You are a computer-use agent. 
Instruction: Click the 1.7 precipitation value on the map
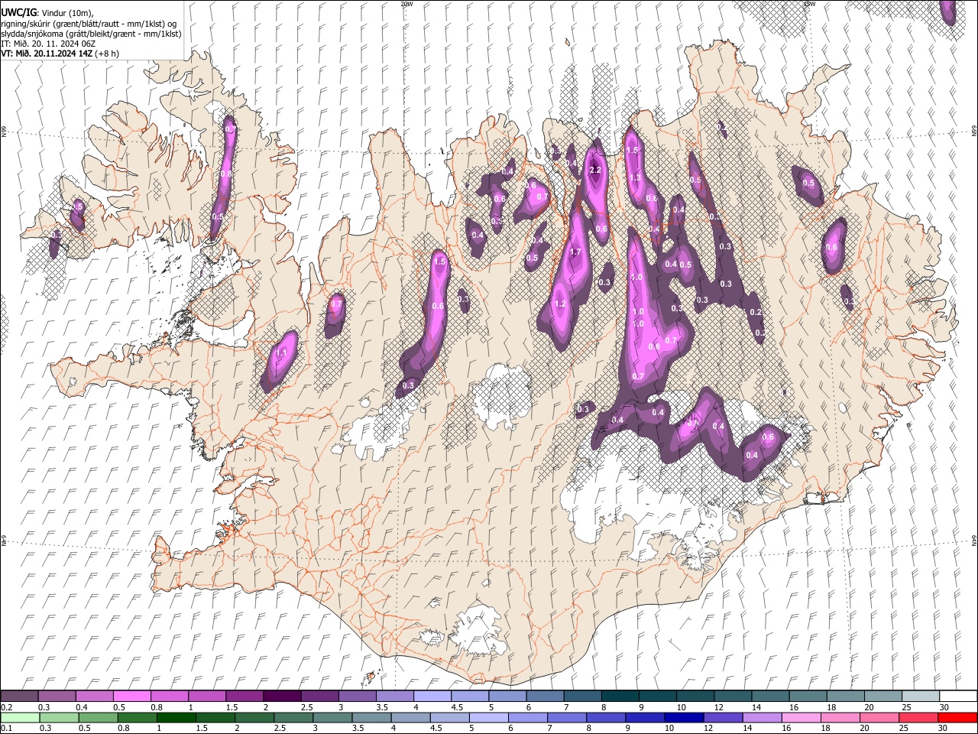576,252
